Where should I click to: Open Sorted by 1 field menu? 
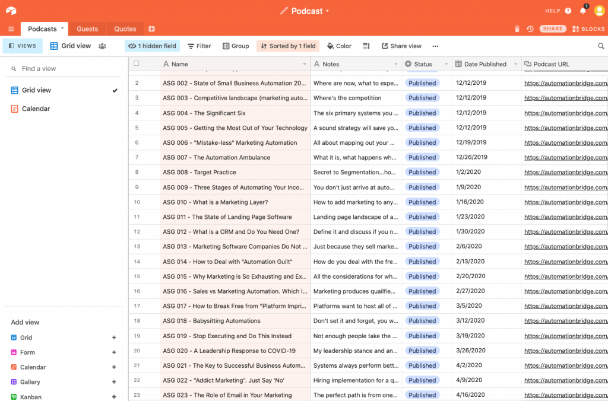tap(288, 46)
